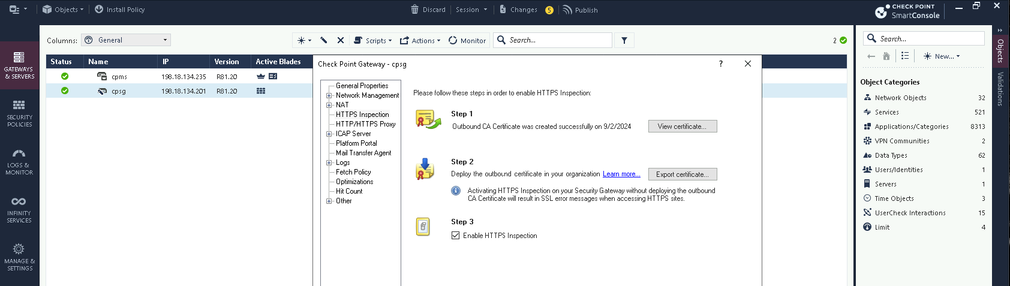This screenshot has height=286, width=1010.
Task: Open the Gateways & Servers view
Action: click(x=19, y=65)
